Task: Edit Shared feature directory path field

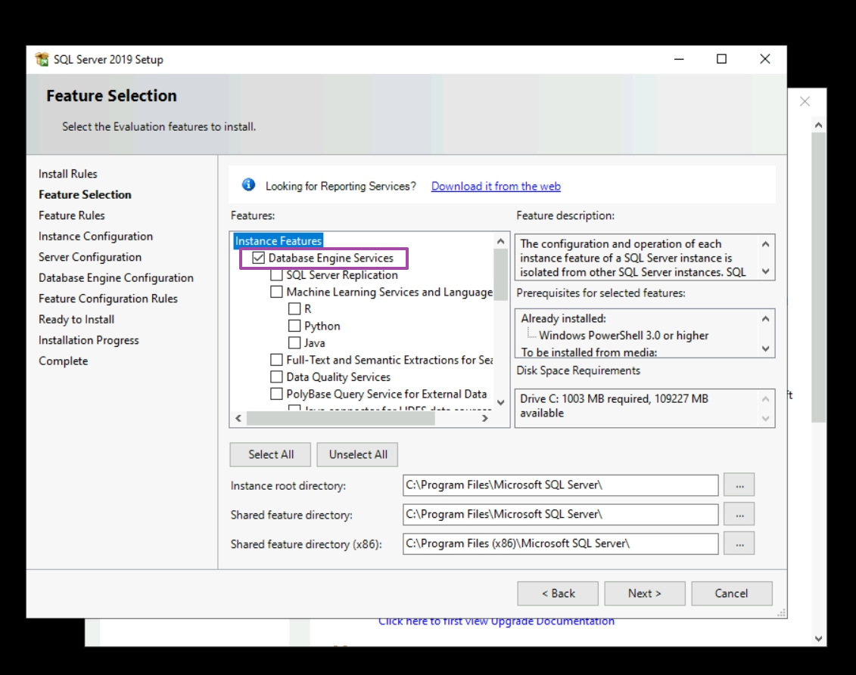Action: tap(561, 514)
